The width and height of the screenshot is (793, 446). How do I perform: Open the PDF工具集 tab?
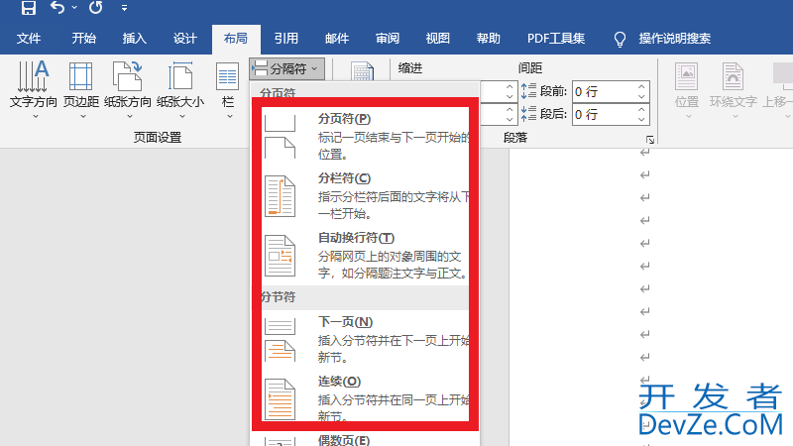pyautogui.click(x=556, y=39)
